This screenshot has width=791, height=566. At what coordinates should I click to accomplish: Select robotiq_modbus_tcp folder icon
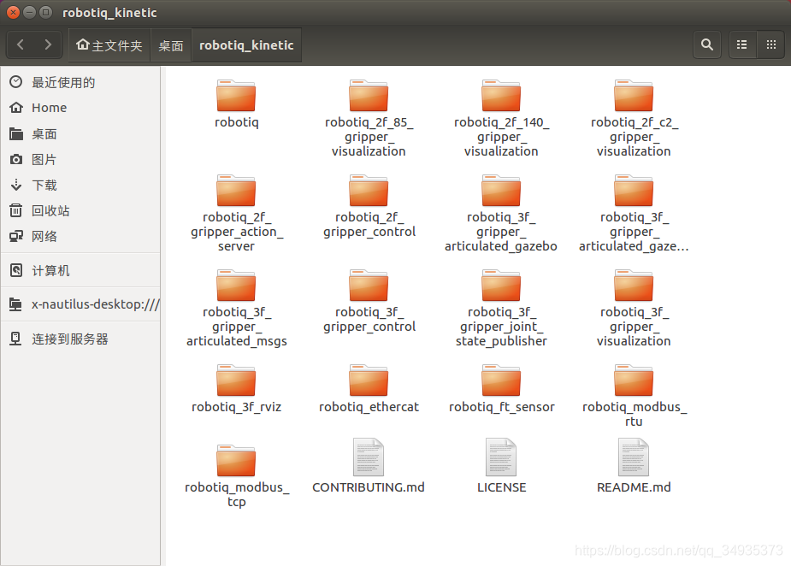236,460
